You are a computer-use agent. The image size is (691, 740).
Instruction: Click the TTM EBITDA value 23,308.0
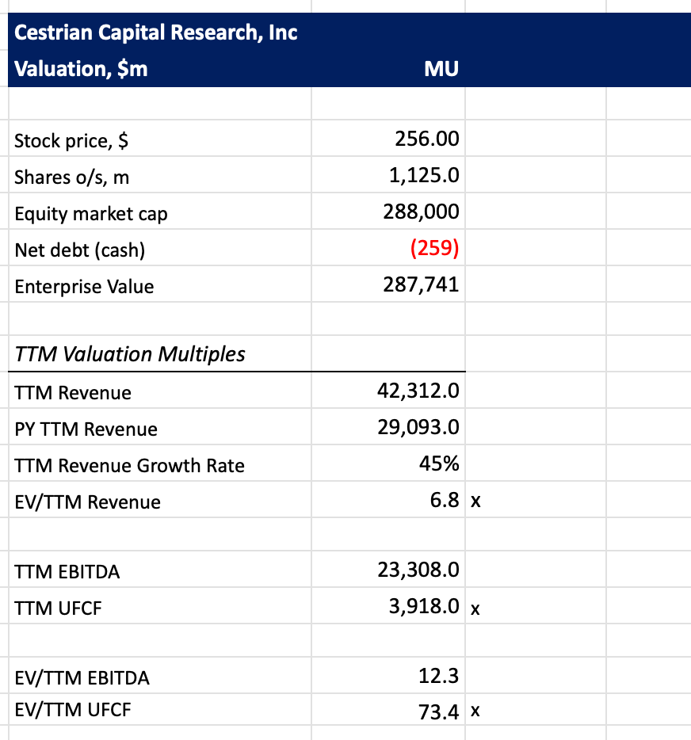point(418,570)
